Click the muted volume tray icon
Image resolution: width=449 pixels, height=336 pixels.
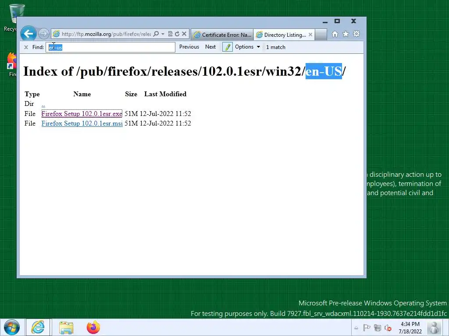[x=388, y=328]
